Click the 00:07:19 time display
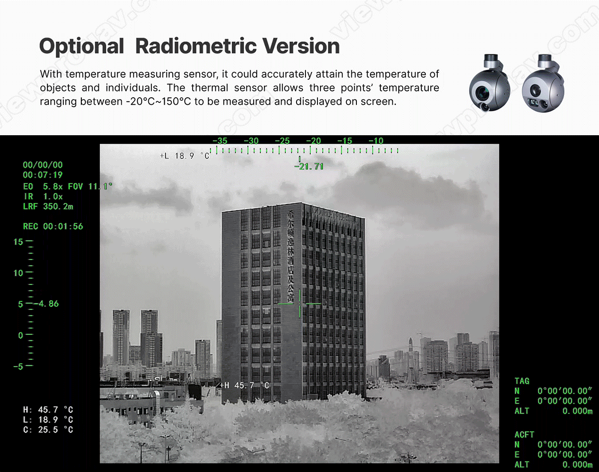Image resolution: width=599 pixels, height=472 pixels. [x=43, y=175]
